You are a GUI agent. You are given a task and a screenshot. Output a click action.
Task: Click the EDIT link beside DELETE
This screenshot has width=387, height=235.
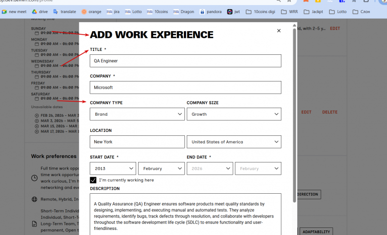coord(306,112)
